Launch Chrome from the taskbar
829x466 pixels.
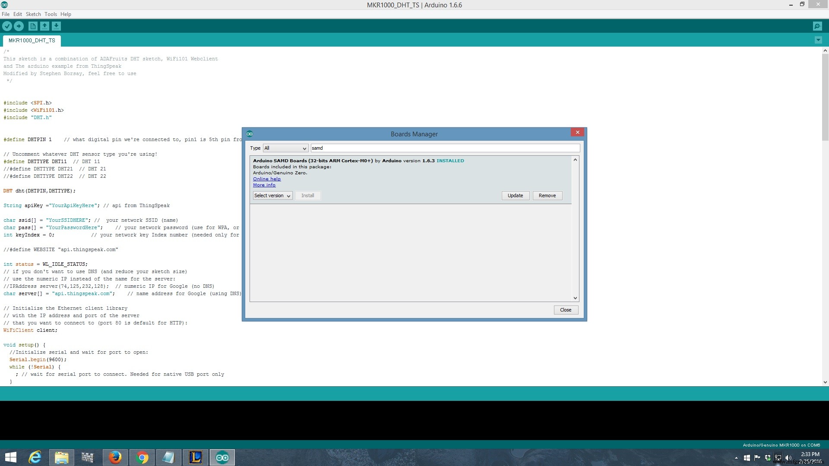142,457
